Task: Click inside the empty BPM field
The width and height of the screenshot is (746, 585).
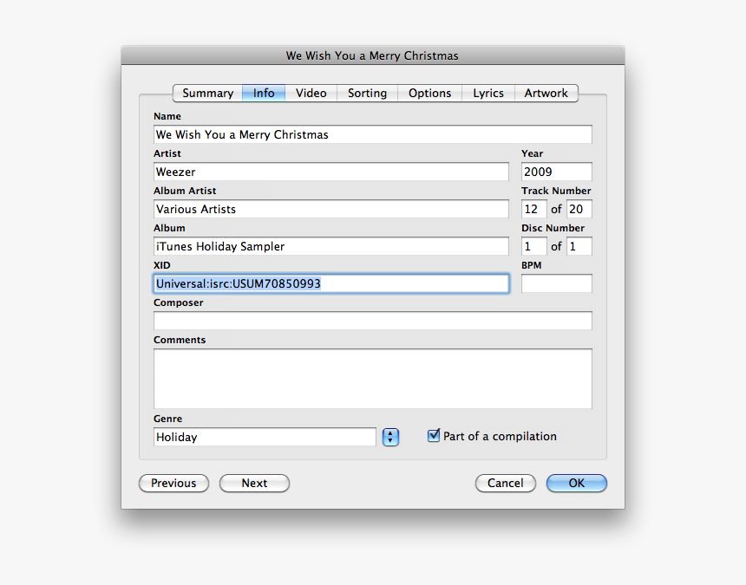Action: click(556, 283)
